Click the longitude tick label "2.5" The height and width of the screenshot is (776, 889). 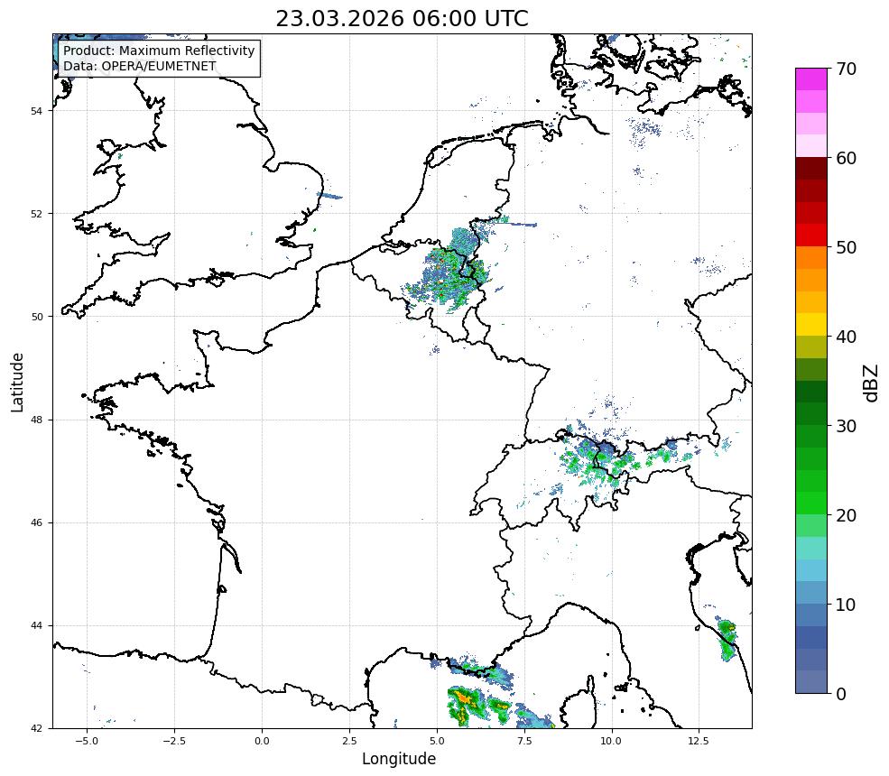click(x=349, y=741)
